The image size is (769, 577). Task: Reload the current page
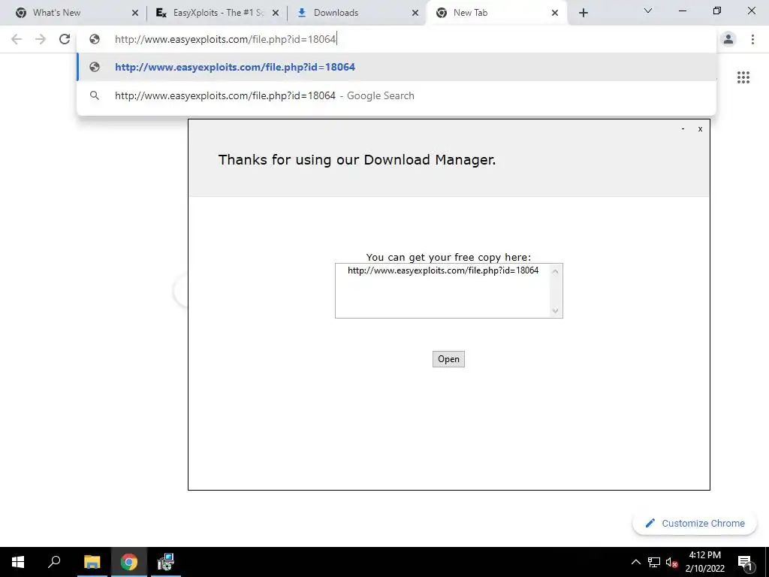click(x=65, y=39)
